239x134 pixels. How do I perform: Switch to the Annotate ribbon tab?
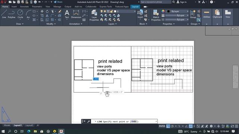click(x=24, y=7)
